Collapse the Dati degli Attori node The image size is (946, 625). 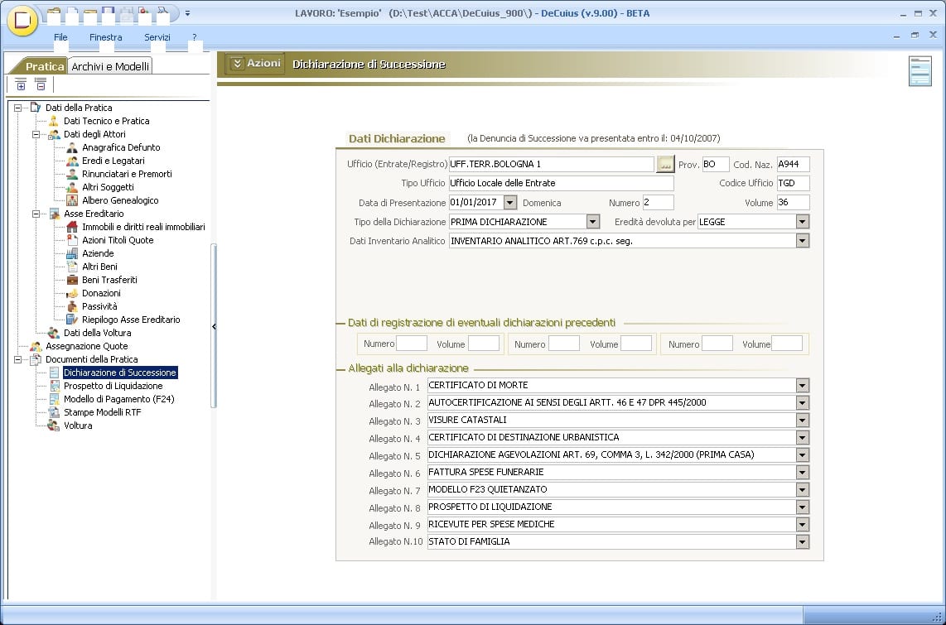[36, 134]
